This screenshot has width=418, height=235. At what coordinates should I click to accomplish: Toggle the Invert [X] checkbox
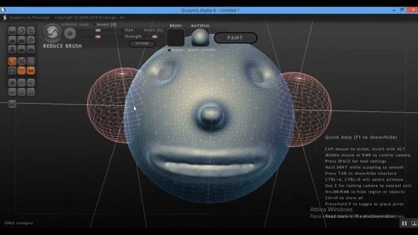coord(94,25)
